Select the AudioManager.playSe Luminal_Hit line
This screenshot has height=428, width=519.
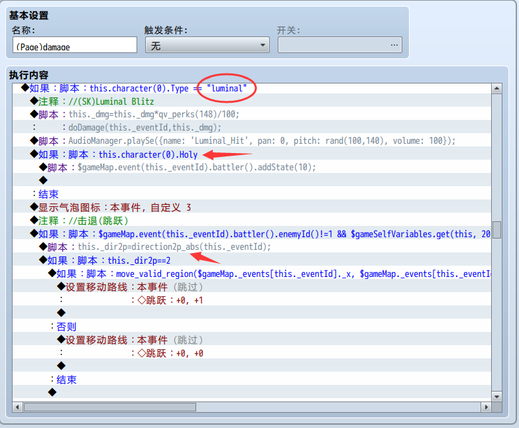pyautogui.click(x=252, y=141)
